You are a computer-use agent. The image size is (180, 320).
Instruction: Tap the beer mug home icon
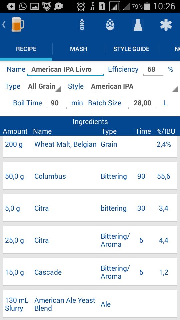18,25
